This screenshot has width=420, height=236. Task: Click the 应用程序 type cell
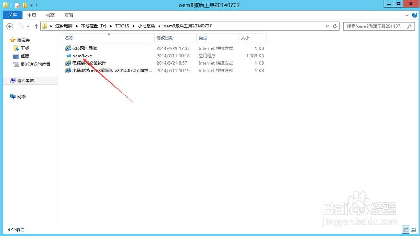(x=207, y=56)
